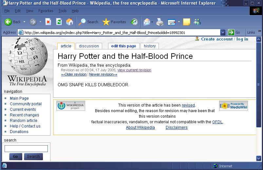Click the Powered By MediaWiki badge
The height and width of the screenshot is (170, 263).
pos(234,106)
